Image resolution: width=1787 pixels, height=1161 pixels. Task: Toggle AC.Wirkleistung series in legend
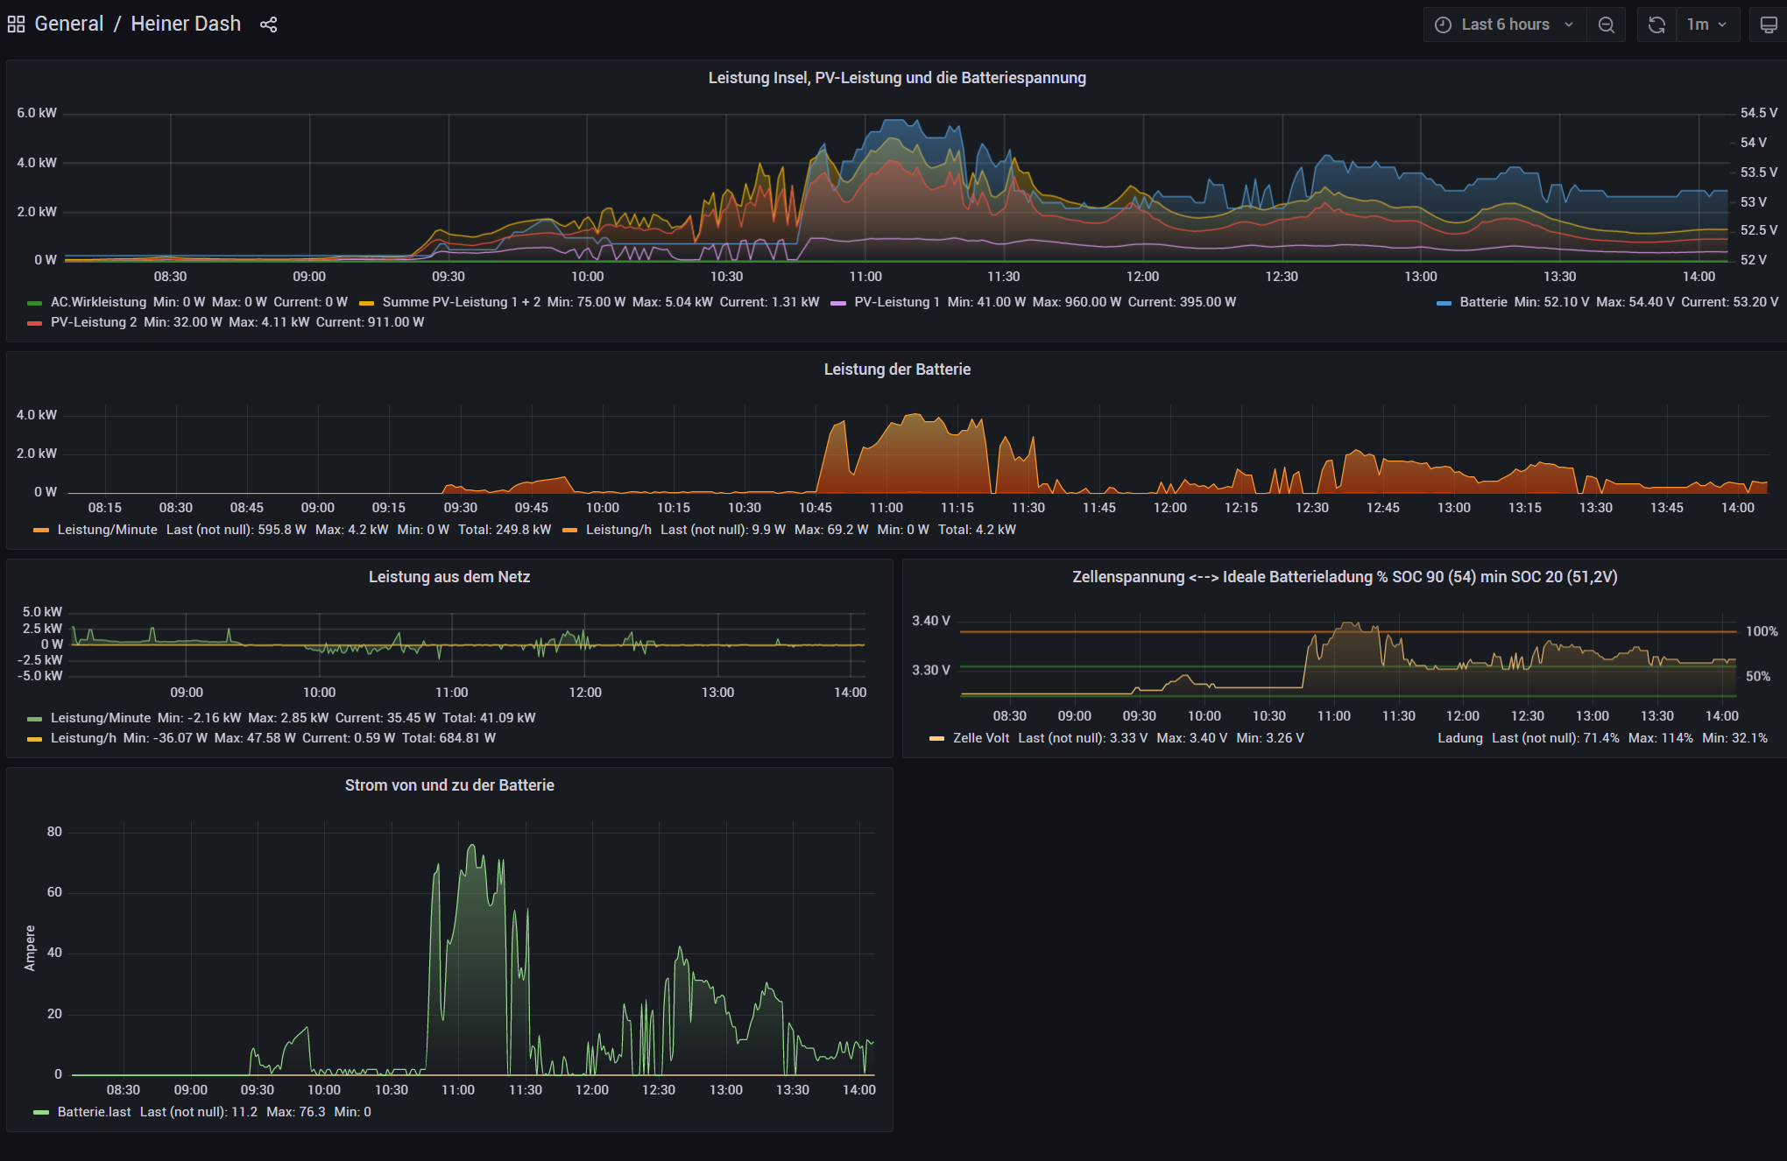[98, 302]
